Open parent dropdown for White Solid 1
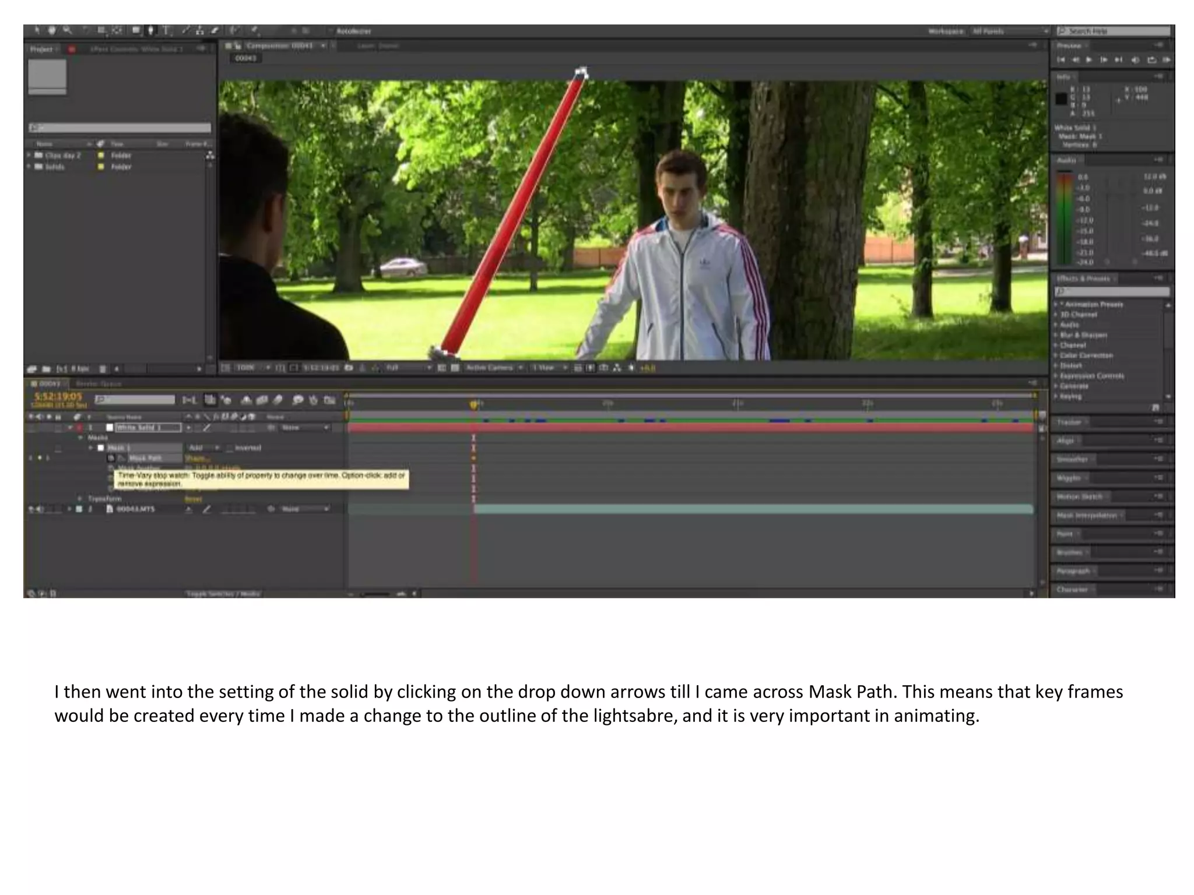 click(x=305, y=428)
